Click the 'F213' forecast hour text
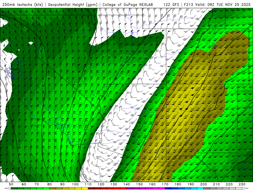253x190 pixels. tap(188, 4)
